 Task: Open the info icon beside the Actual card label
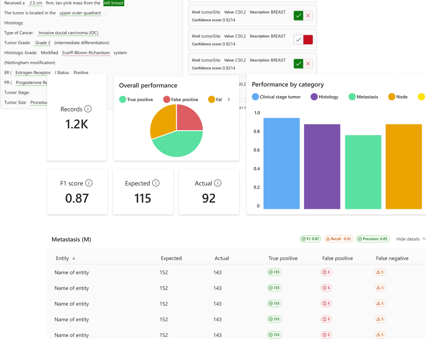218,183
